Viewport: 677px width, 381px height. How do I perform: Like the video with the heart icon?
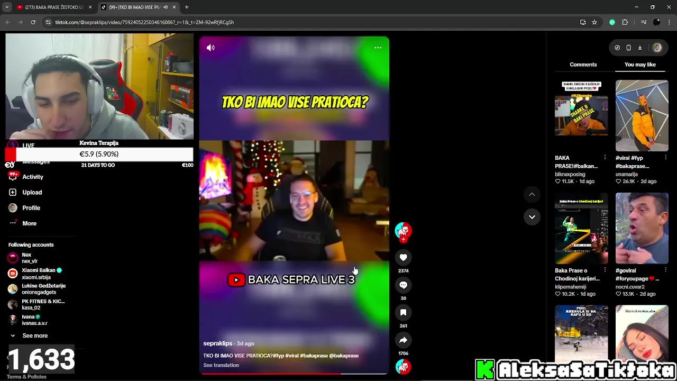click(403, 257)
